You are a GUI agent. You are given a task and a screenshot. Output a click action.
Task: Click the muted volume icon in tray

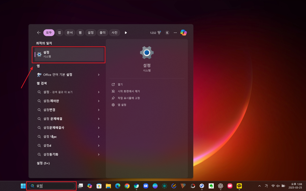278,186
